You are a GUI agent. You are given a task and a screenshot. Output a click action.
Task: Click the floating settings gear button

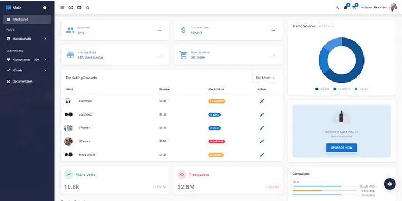tap(390, 184)
